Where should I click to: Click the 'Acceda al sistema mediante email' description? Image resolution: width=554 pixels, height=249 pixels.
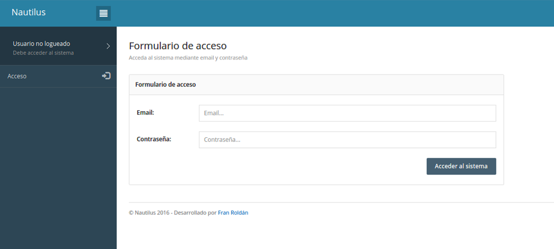[x=188, y=58]
